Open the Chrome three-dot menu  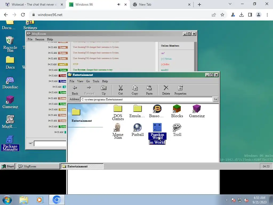click(267, 15)
